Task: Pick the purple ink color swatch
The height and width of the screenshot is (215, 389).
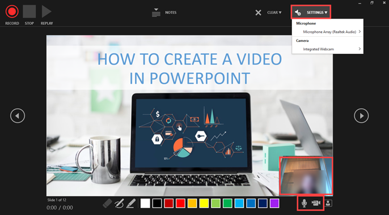Action: (x=274, y=203)
